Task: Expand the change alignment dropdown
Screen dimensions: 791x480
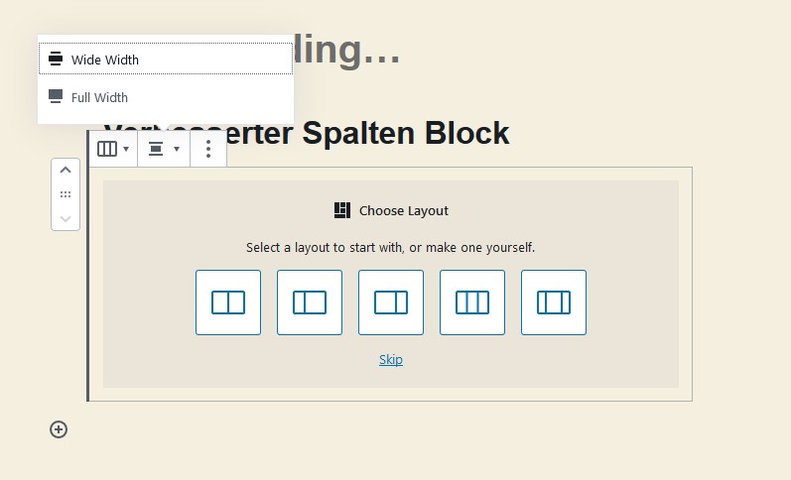Action: pos(164,149)
